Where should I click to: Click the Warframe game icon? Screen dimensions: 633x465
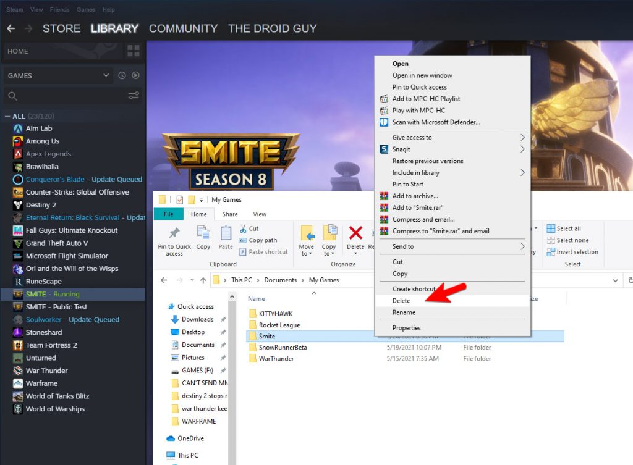pyautogui.click(x=18, y=383)
